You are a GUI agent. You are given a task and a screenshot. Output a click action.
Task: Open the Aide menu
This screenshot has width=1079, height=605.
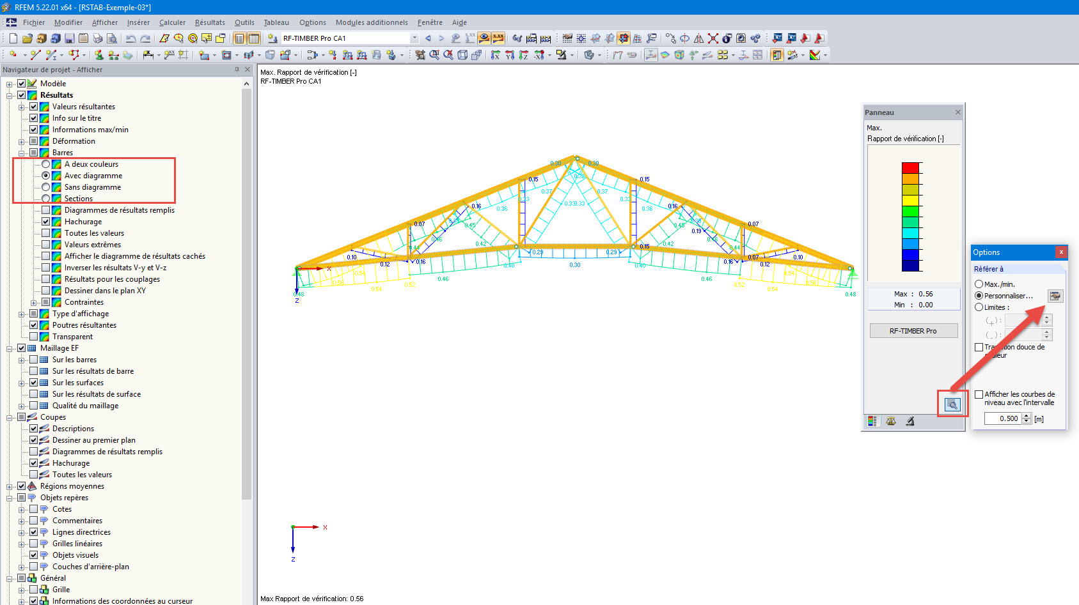[x=459, y=22]
